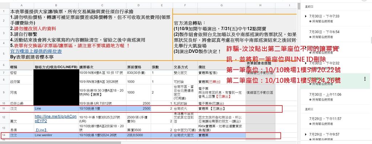Open the three-dot menu of the selected version
The image size is (372, 144).
[x=365, y=79]
